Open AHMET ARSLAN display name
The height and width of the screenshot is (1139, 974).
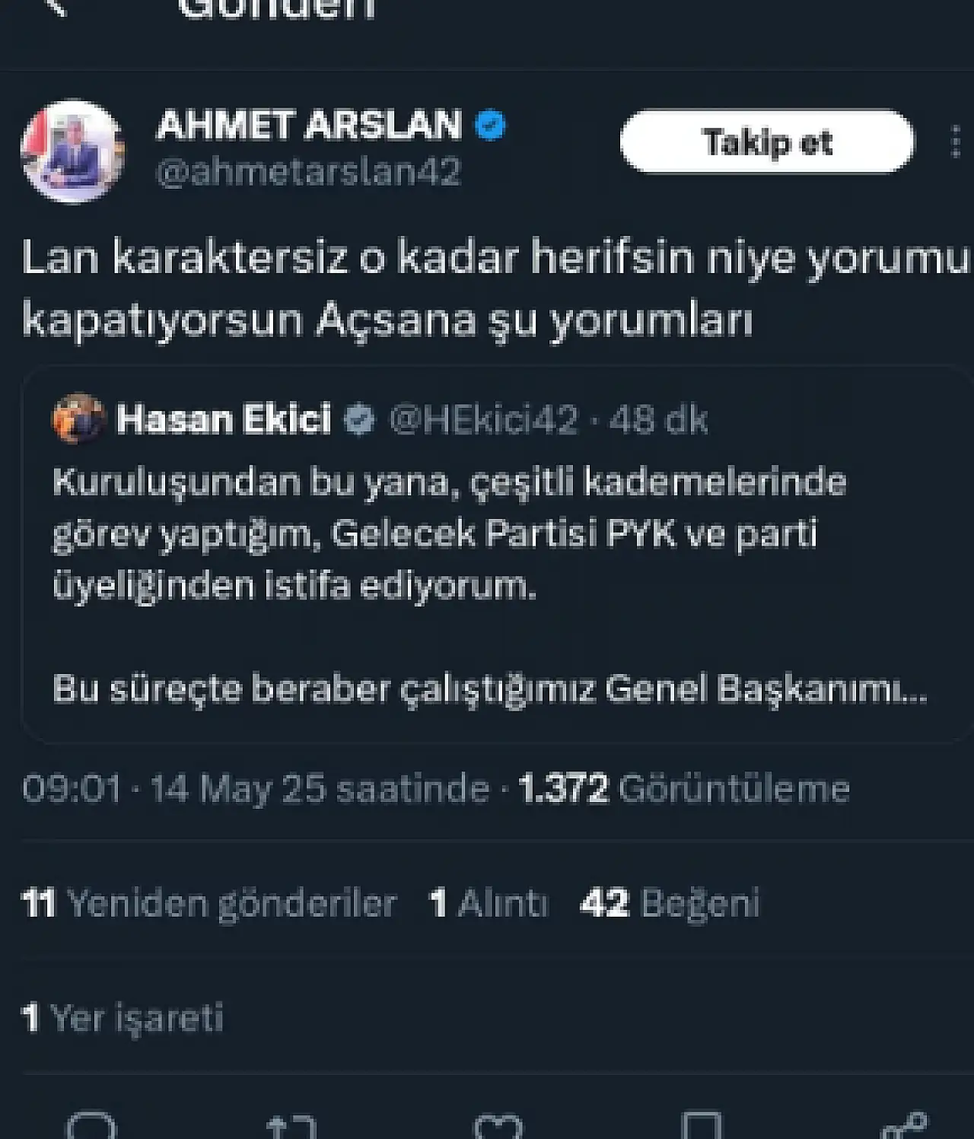click(x=309, y=125)
